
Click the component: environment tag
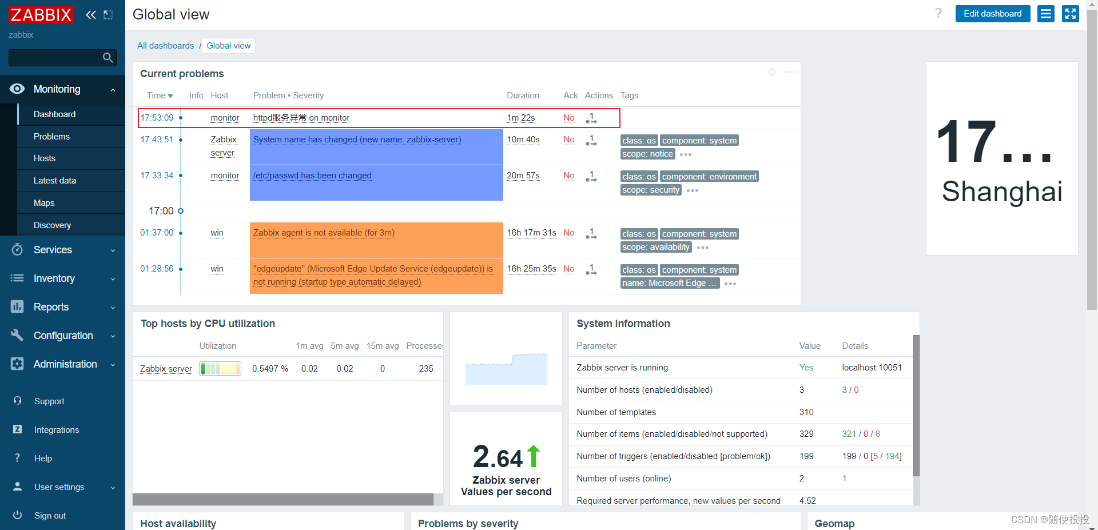pos(709,177)
